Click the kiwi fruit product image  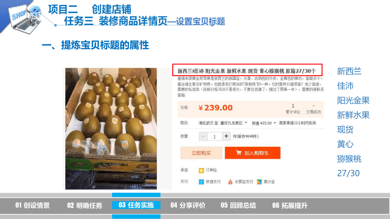point(111,128)
